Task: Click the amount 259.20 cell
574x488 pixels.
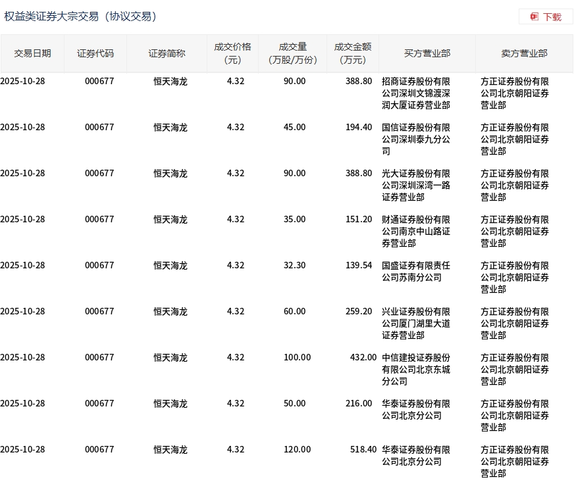Action: pos(359,312)
